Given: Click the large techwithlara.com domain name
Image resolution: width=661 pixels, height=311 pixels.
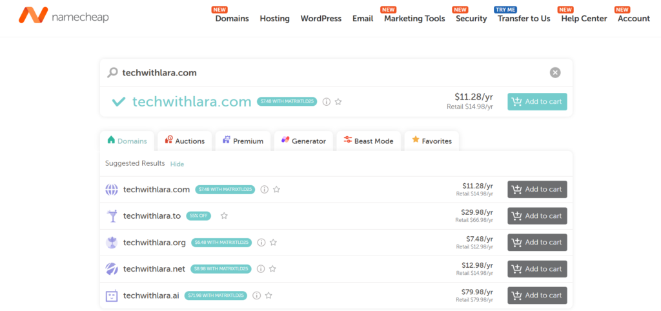Looking at the screenshot, I should [x=192, y=101].
